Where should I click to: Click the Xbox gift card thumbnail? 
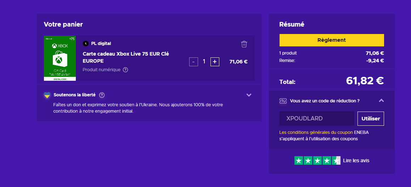pos(60,58)
